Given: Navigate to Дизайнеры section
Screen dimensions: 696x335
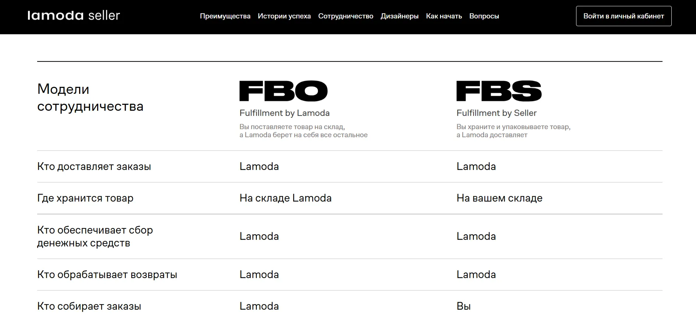Looking at the screenshot, I should 400,16.
